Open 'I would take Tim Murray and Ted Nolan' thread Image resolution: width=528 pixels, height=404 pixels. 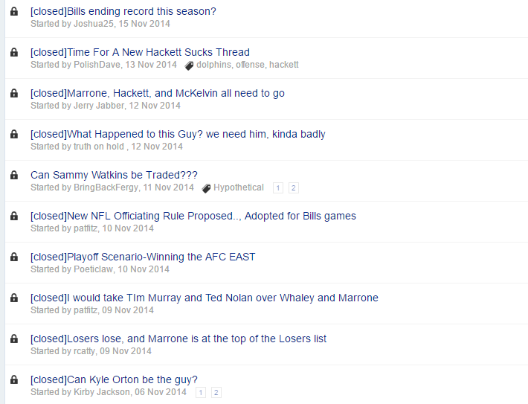[x=205, y=298]
